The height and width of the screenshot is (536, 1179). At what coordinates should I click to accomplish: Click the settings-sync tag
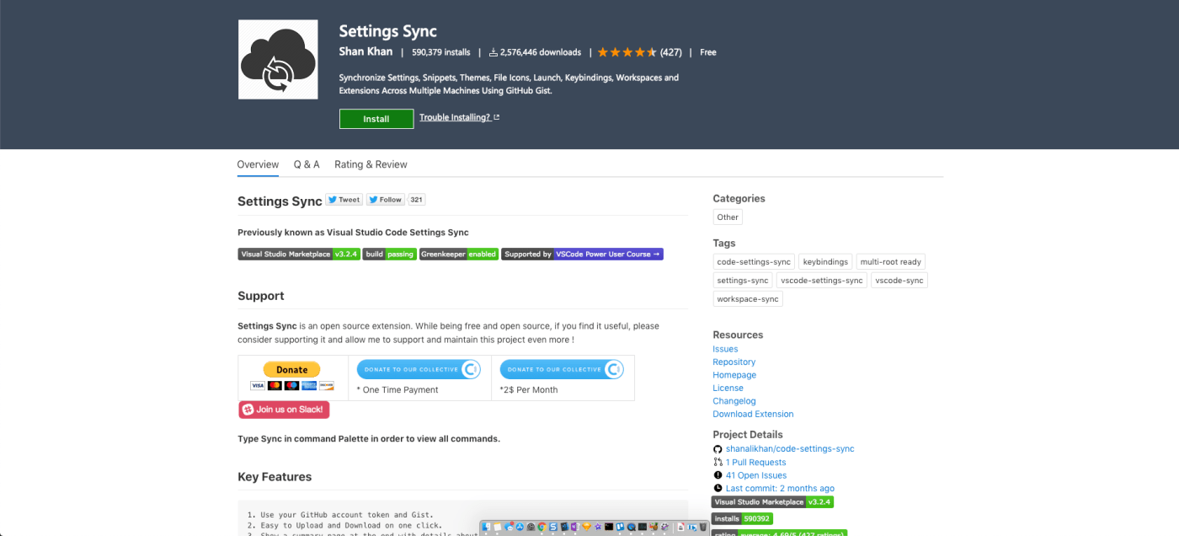pyautogui.click(x=743, y=281)
